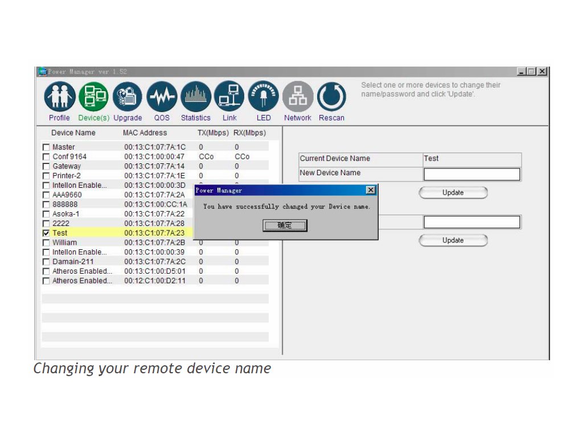Uncheck the Test device checkbox
This screenshot has height=437, width=583.
click(x=46, y=233)
